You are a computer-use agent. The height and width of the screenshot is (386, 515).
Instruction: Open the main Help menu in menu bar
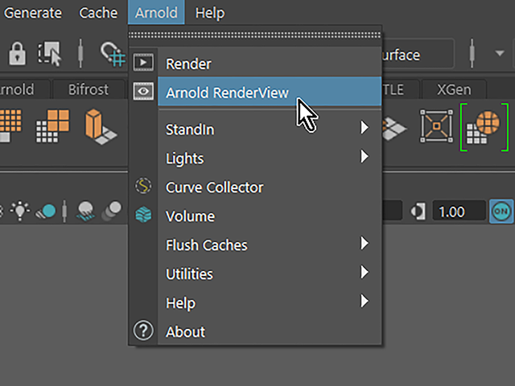point(210,13)
